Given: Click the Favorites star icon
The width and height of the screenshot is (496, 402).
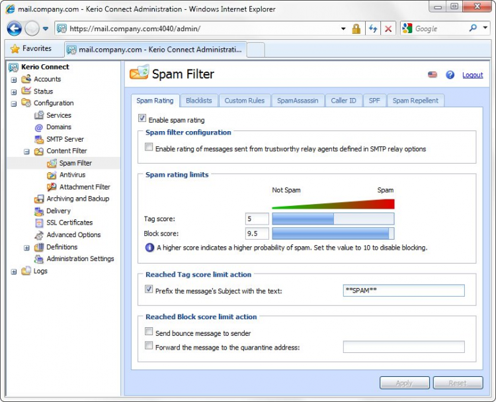Looking at the screenshot, I should [x=15, y=48].
